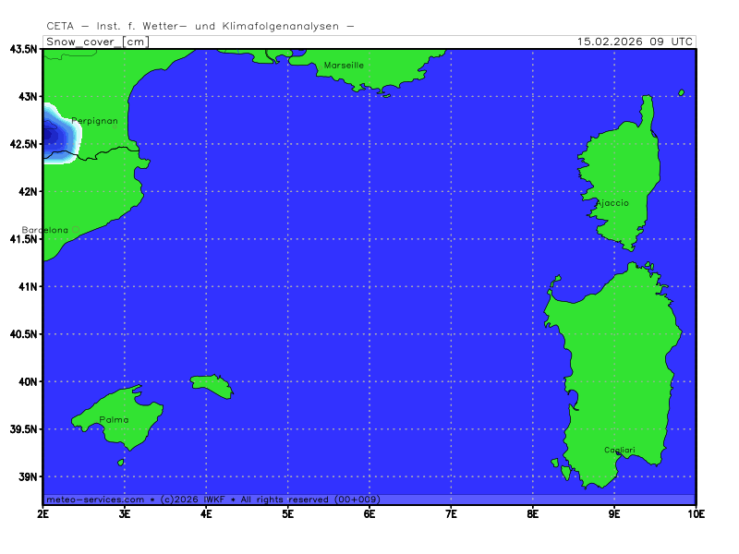Image resolution: width=739 pixels, height=554 pixels.
Task: Click the Marseille city label
Action: point(344,66)
